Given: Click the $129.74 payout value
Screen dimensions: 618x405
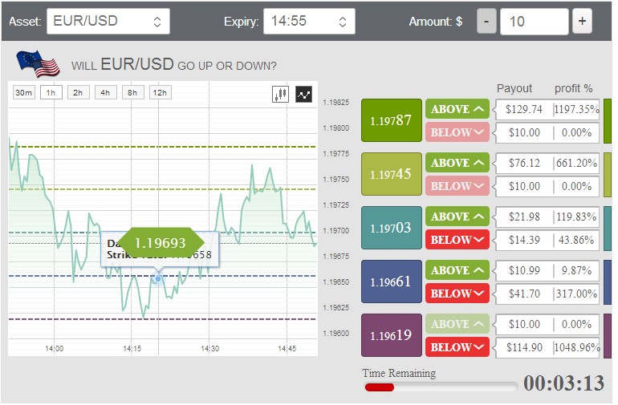Looking at the screenshot, I should coord(524,109).
